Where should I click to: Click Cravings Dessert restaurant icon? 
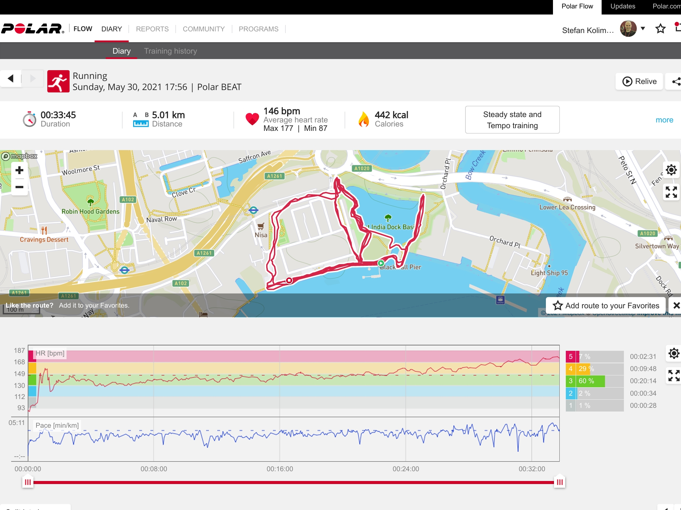click(44, 230)
